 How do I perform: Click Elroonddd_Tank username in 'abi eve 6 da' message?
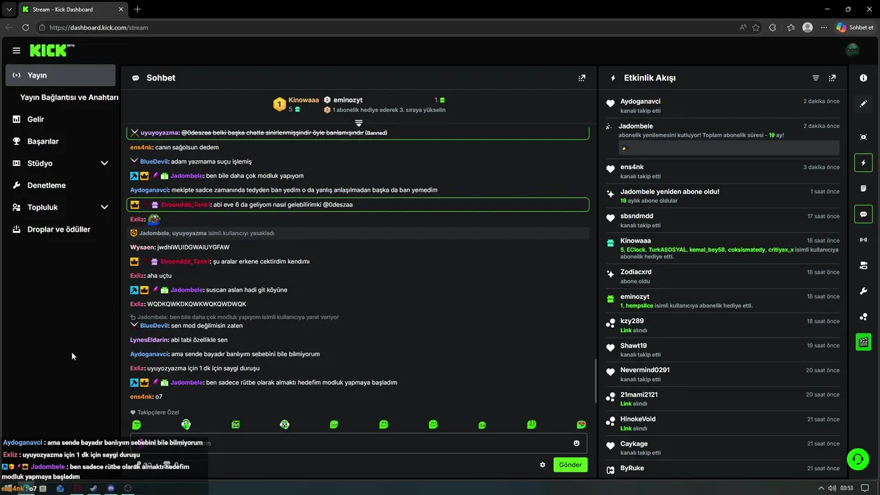coord(184,204)
